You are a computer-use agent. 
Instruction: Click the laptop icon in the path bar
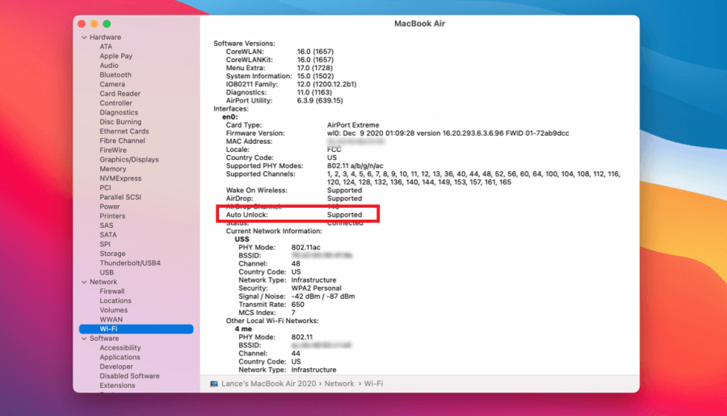point(214,384)
